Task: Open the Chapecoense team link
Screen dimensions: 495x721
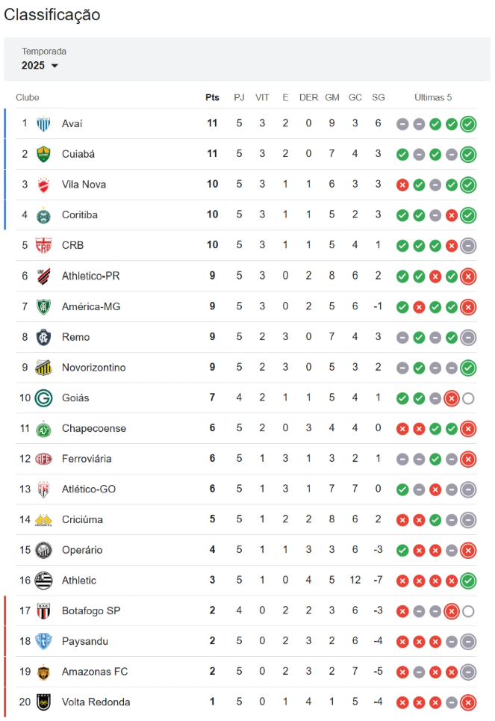Action: coord(94,428)
